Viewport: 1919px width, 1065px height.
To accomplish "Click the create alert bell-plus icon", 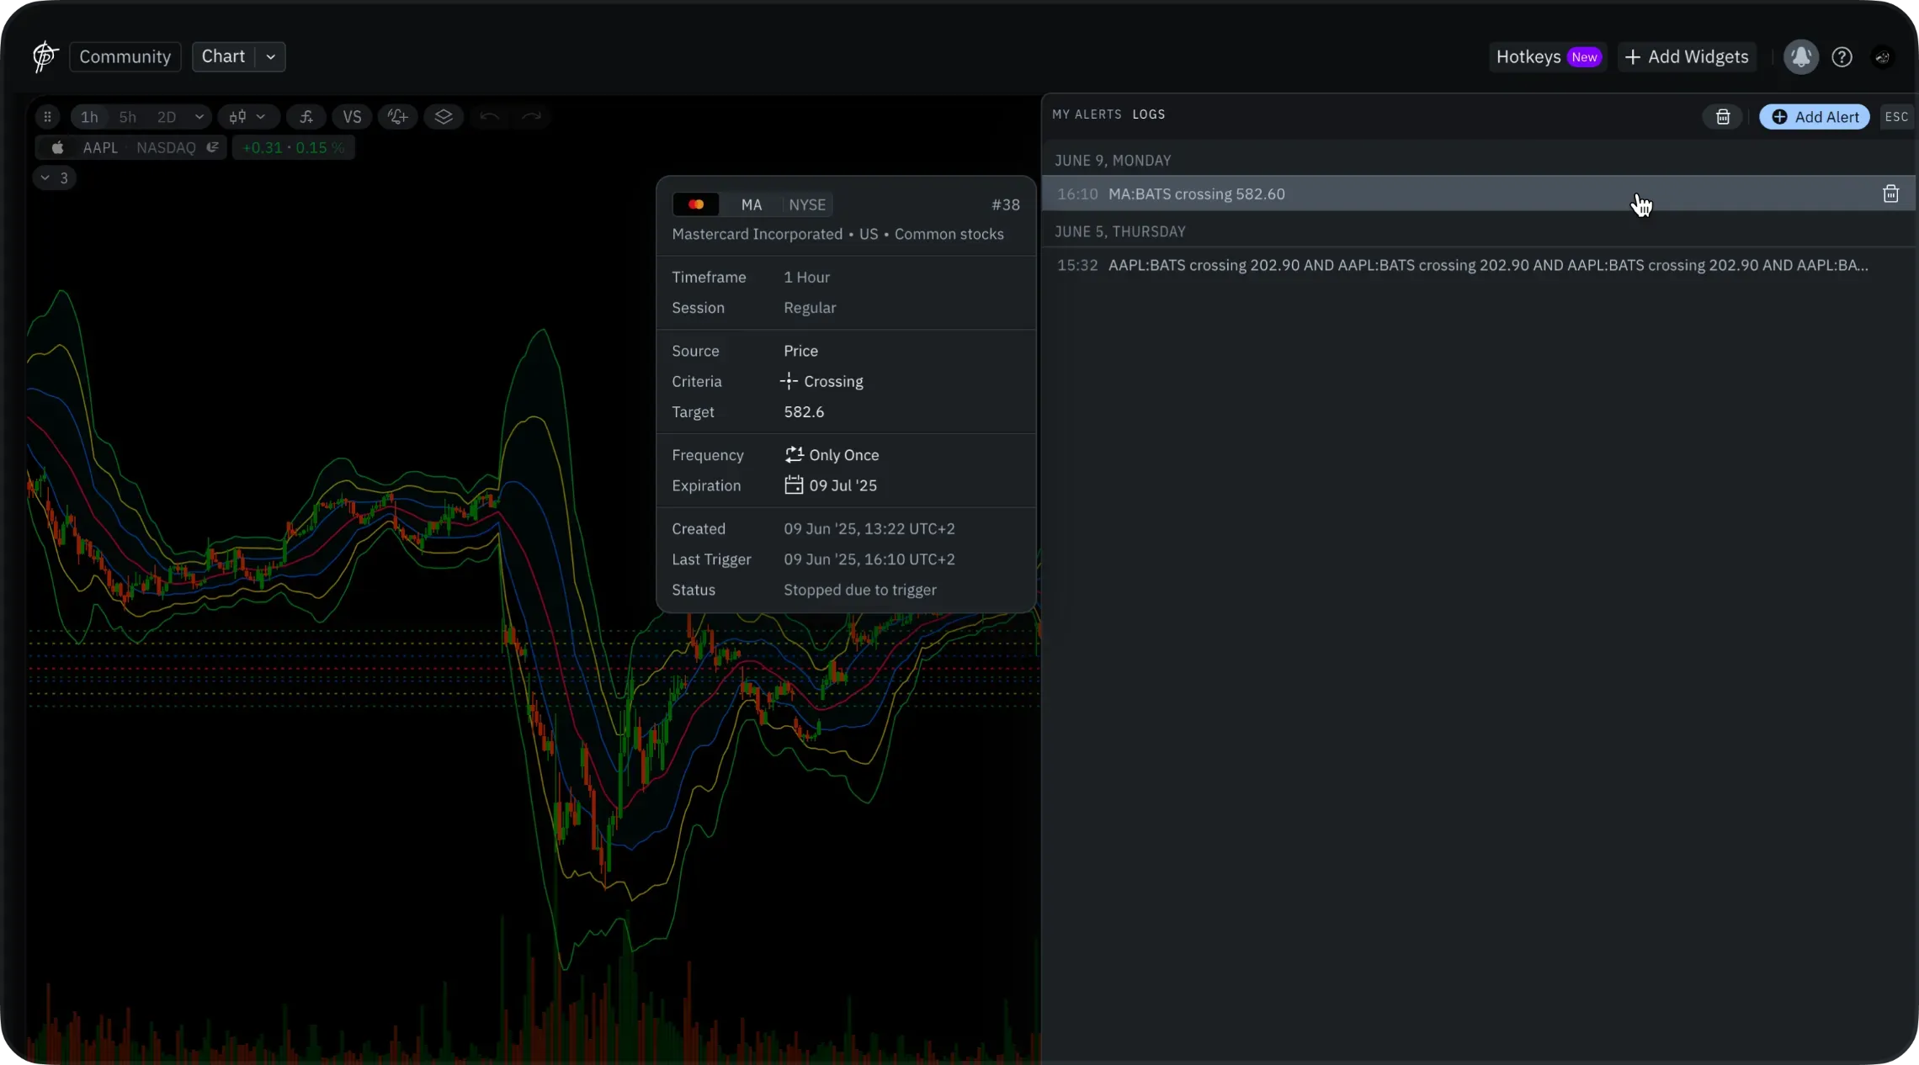I will tap(398, 117).
